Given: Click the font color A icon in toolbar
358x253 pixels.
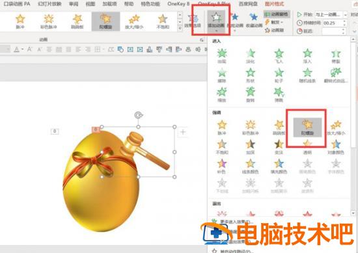Looking at the screenshot, I should [16, 49].
